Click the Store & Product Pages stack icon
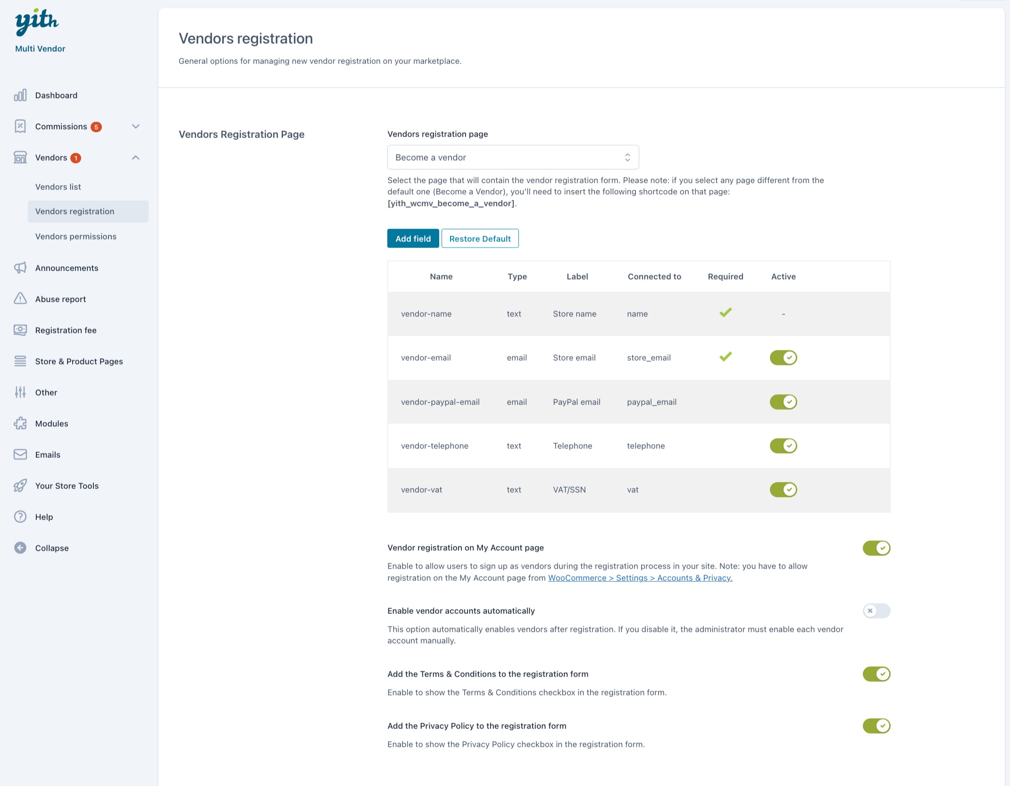The width and height of the screenshot is (1010, 786). tap(20, 361)
